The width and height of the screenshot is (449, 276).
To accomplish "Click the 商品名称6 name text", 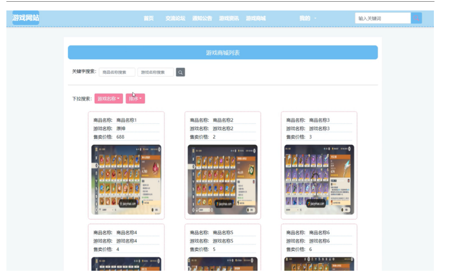I will 319,232.
